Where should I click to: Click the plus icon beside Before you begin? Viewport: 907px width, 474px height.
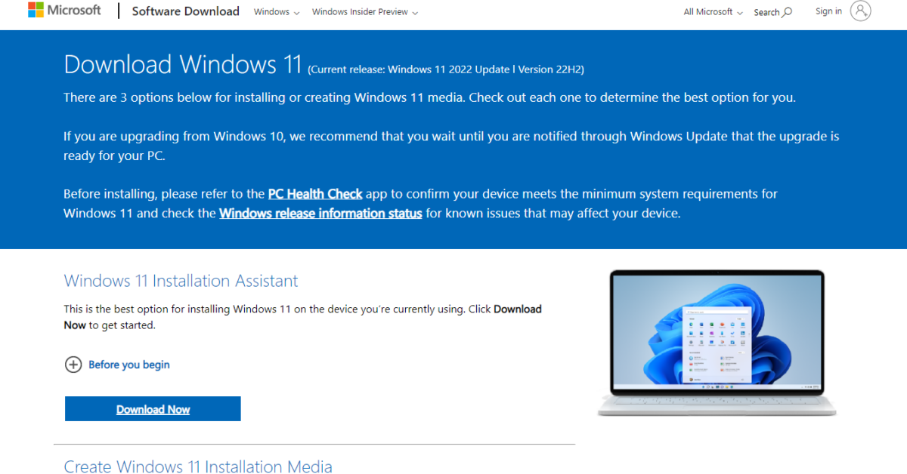coord(73,365)
